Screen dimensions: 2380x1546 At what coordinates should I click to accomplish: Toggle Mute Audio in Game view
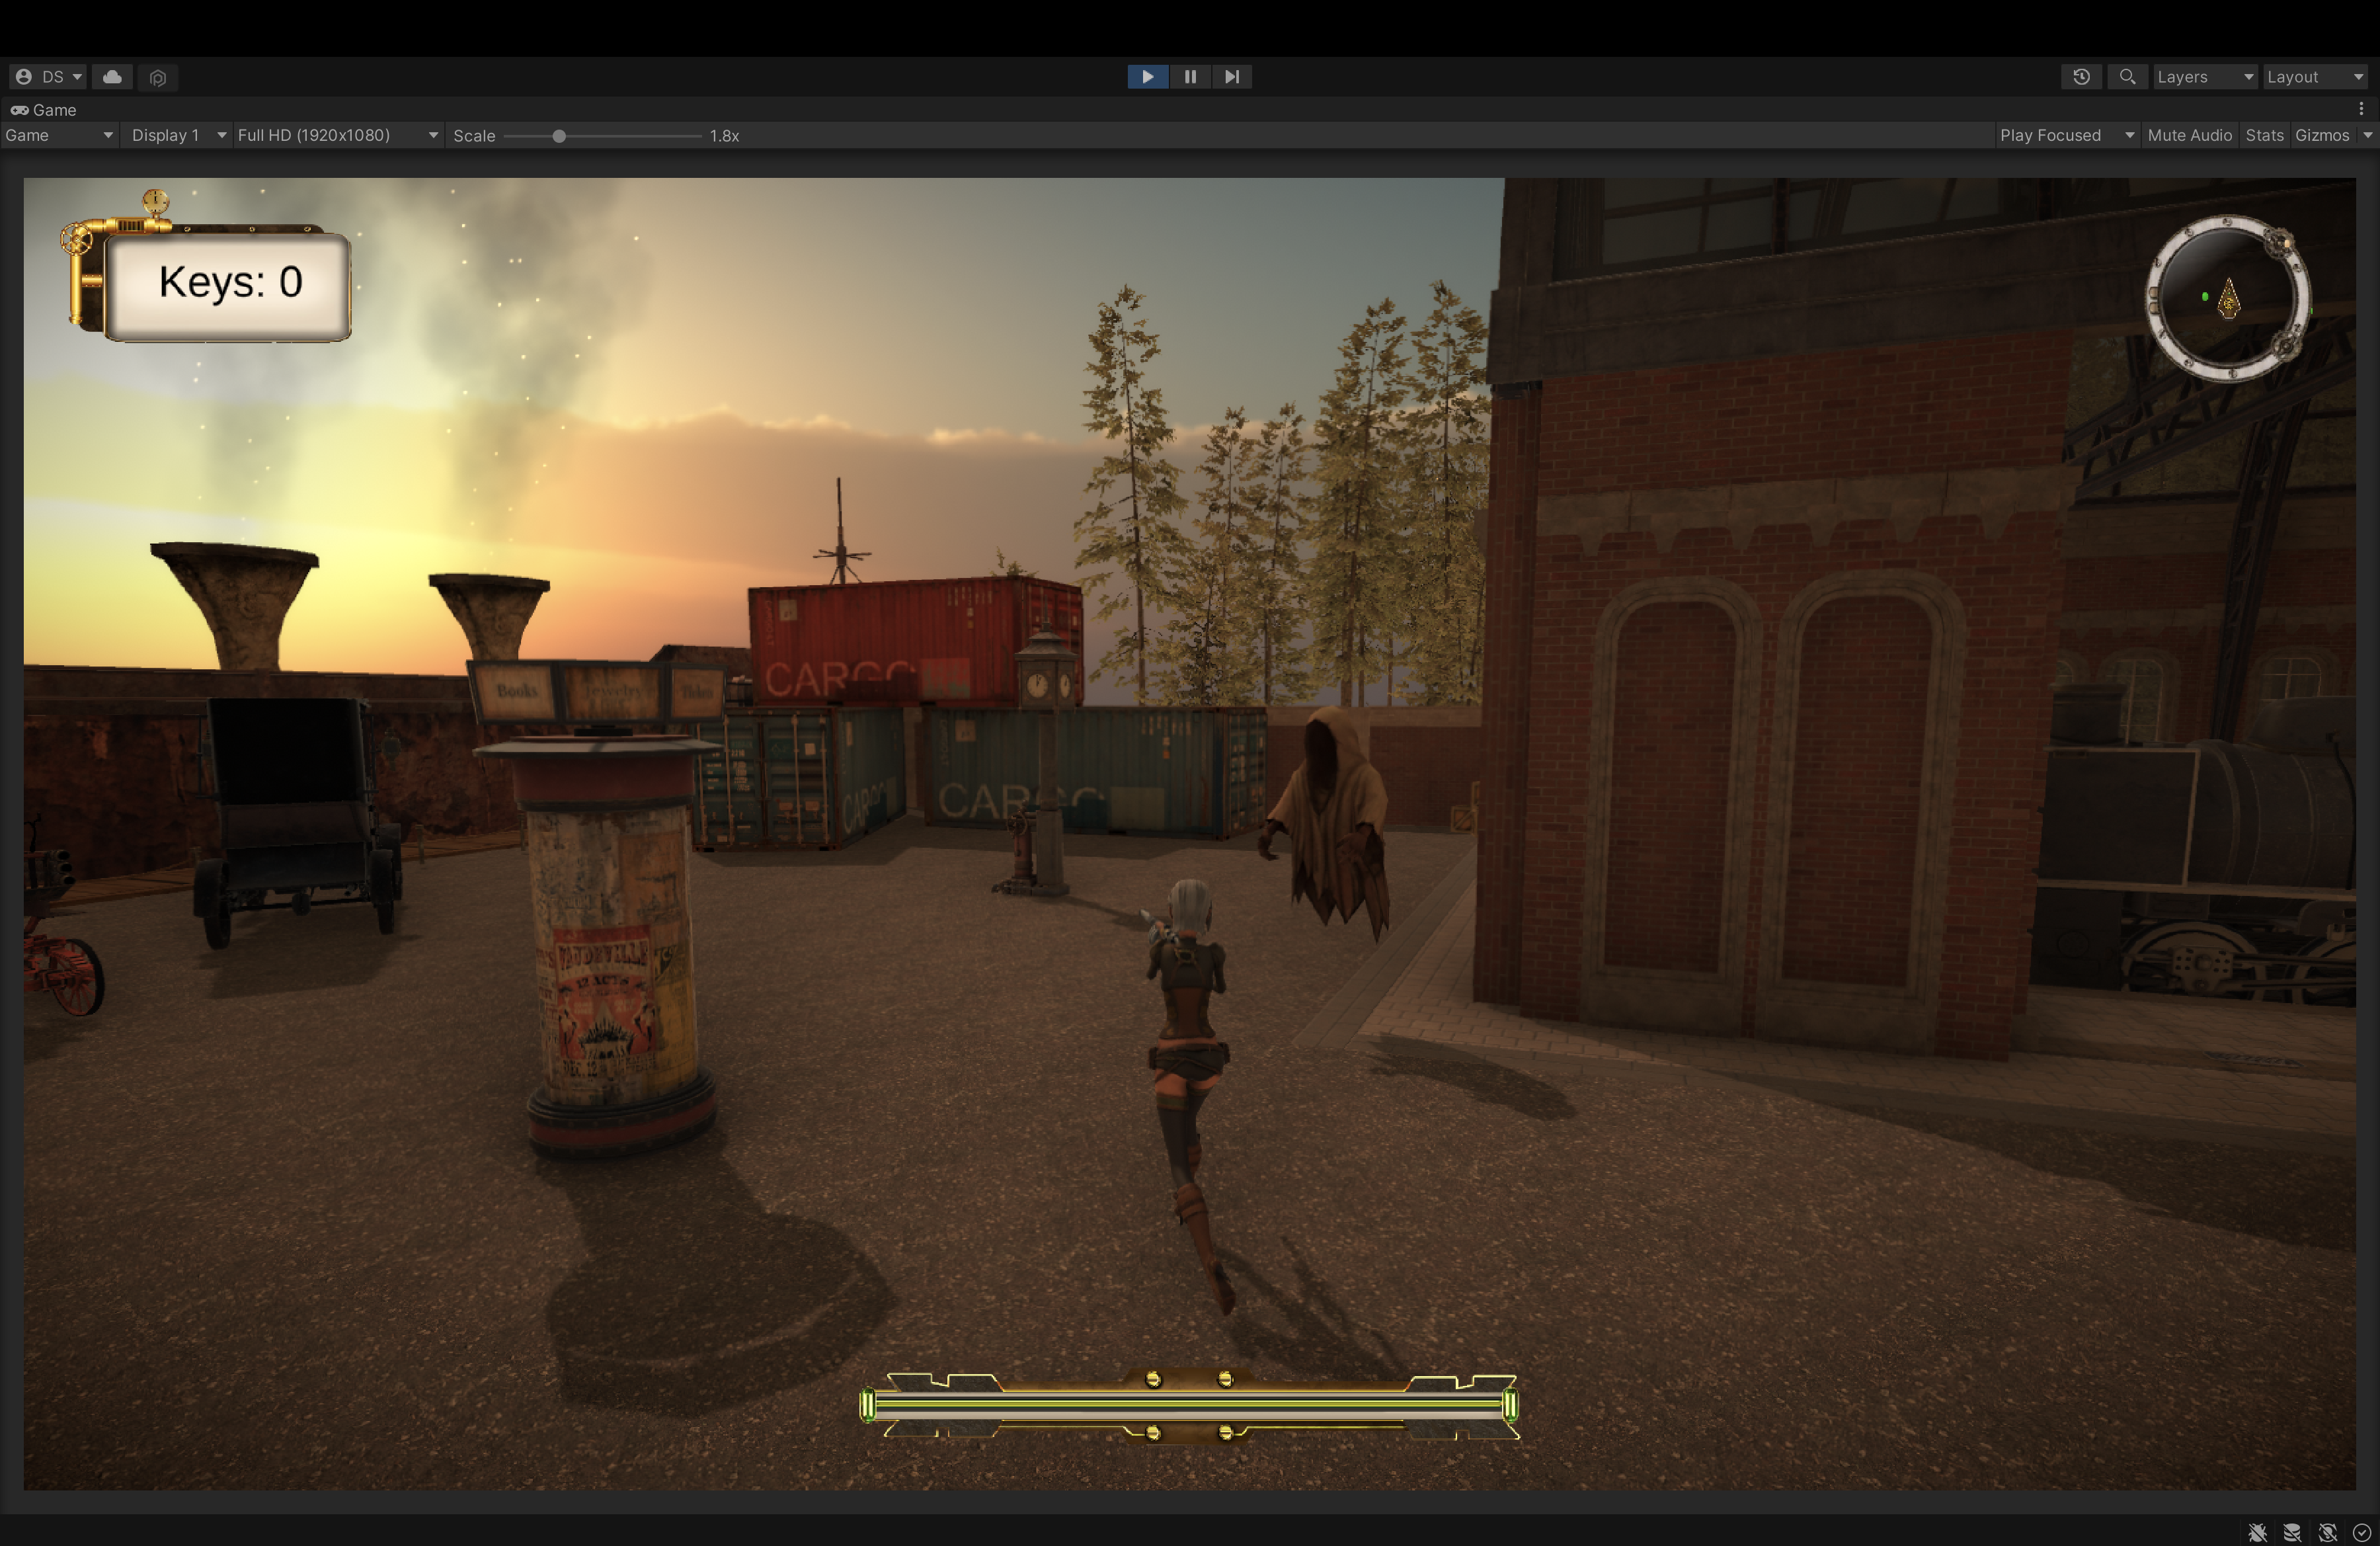click(x=2189, y=135)
